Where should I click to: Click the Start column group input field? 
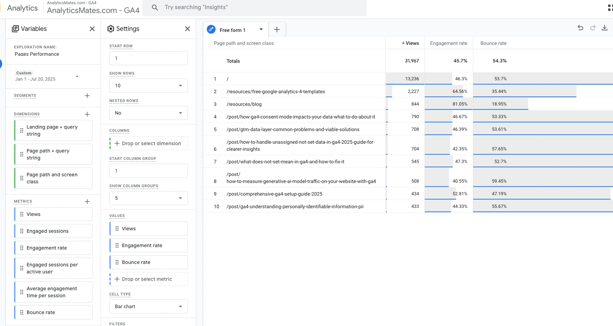[x=149, y=171]
